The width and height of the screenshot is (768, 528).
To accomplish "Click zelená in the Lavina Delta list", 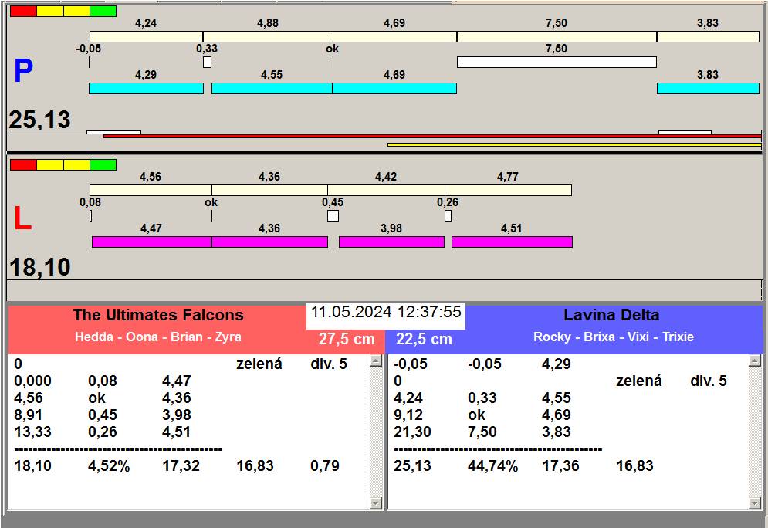I will click(638, 381).
